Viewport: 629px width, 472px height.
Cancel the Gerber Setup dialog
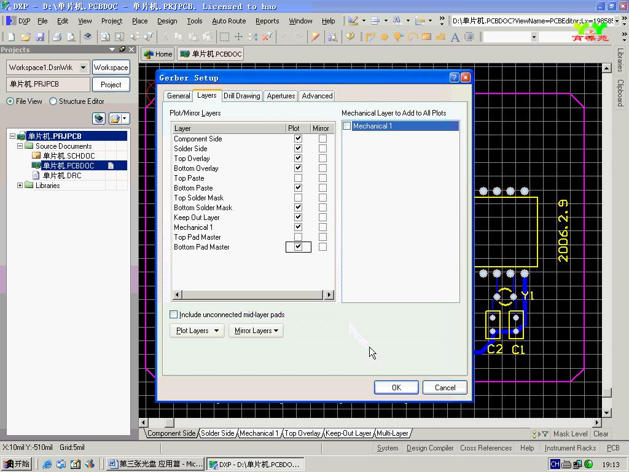pyautogui.click(x=445, y=387)
